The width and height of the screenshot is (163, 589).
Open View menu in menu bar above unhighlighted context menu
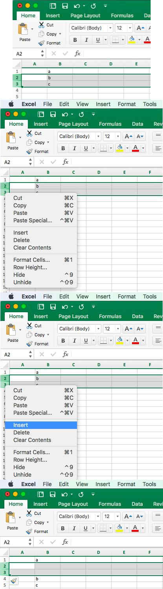pos(82,104)
